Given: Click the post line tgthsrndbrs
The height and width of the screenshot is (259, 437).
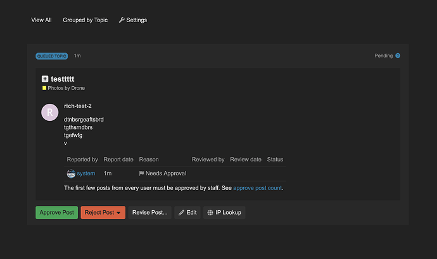Looking at the screenshot, I should (78, 127).
